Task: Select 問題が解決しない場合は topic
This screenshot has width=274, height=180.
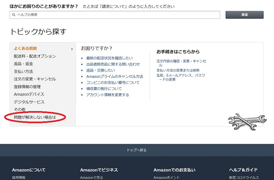Action: (x=35, y=117)
